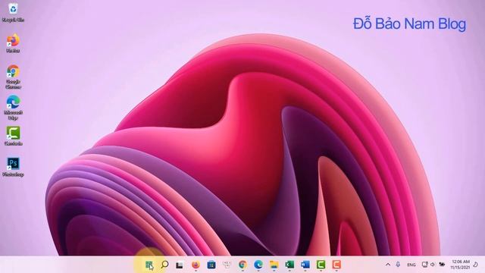Image resolution: width=485 pixels, height=273 pixels.
Task: Expand hidden system tray icons chevron
Action: click(x=388, y=265)
